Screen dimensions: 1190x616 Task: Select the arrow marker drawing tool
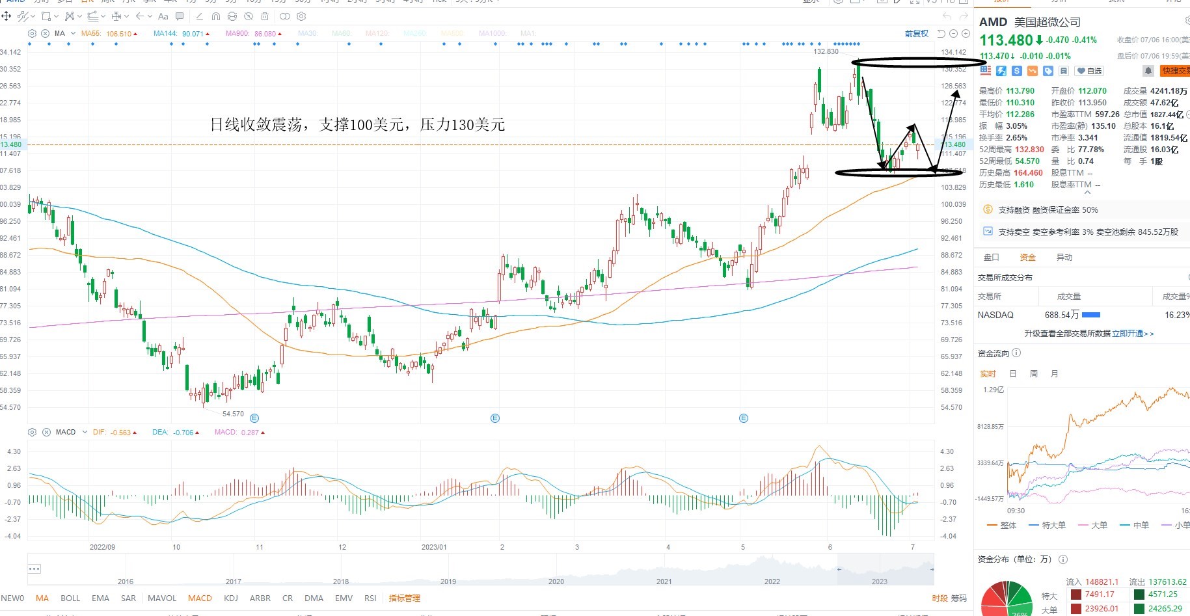139,16
